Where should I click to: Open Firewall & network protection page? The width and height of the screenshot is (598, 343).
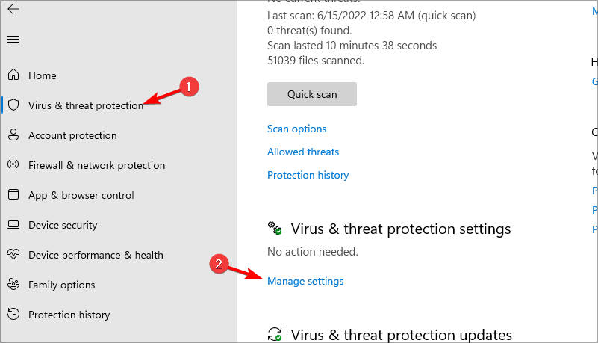coord(96,165)
